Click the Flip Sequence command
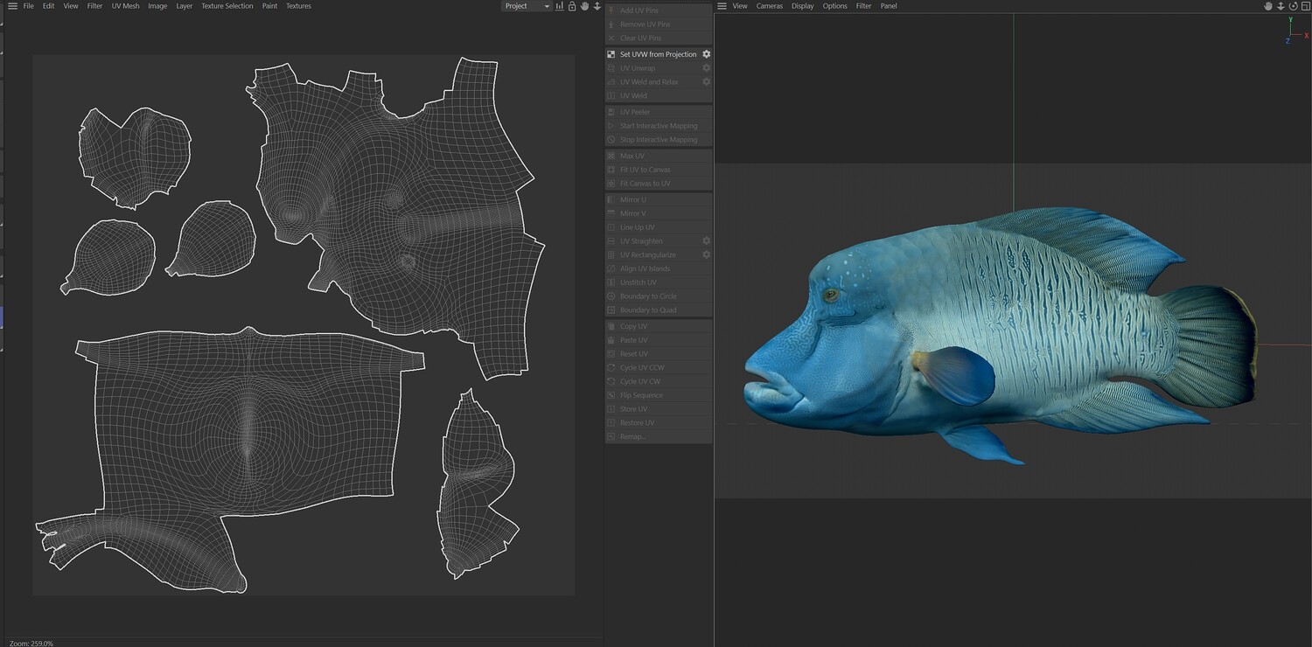 pyautogui.click(x=659, y=395)
